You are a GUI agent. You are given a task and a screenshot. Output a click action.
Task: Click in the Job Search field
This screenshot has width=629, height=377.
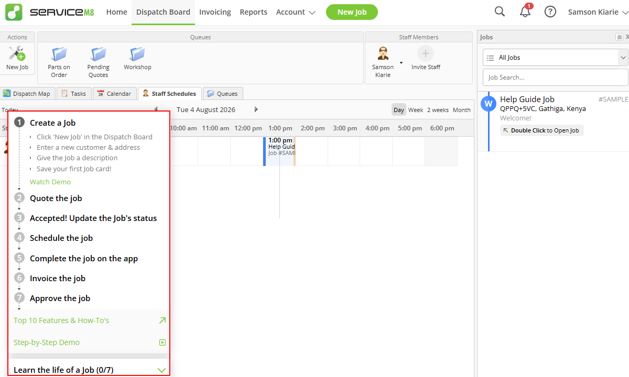tap(556, 77)
